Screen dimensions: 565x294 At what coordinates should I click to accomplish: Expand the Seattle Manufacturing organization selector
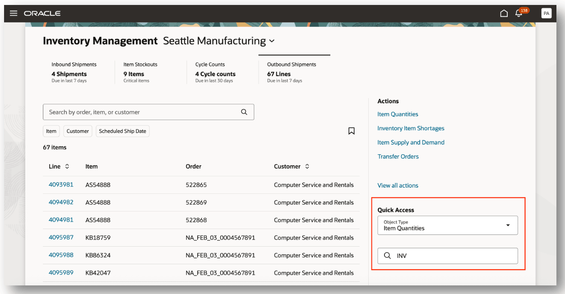(x=272, y=41)
